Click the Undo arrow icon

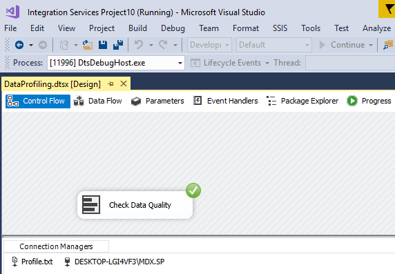(139, 45)
